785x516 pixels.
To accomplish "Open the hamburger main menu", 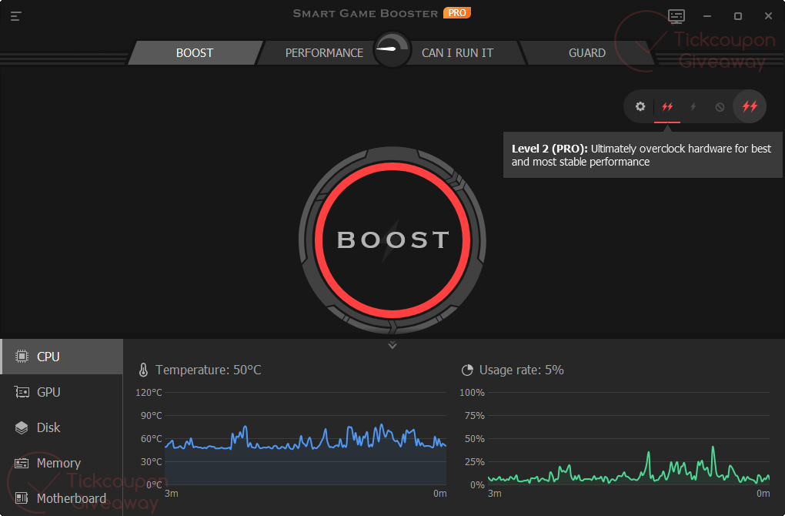I will pos(16,16).
